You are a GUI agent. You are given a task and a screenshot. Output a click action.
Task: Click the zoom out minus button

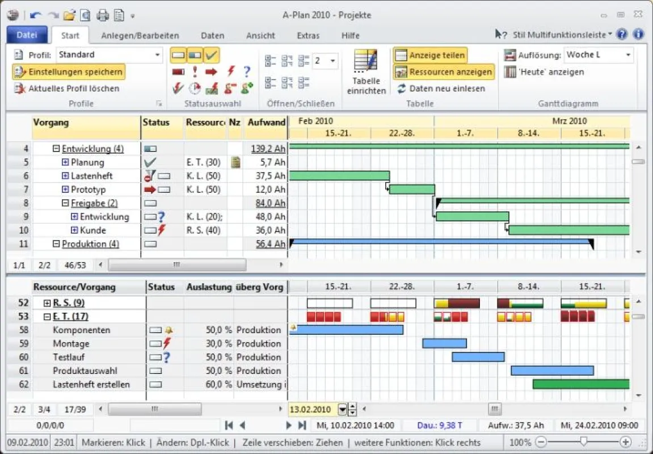point(541,442)
